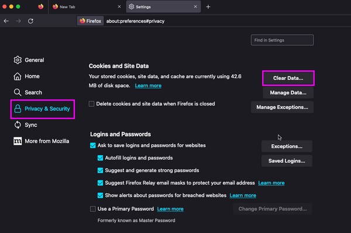Enable Delete cookies when Firefox is closed
The height and width of the screenshot is (233, 351).
coord(92,104)
